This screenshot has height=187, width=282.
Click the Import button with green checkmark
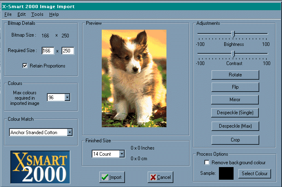(112, 177)
